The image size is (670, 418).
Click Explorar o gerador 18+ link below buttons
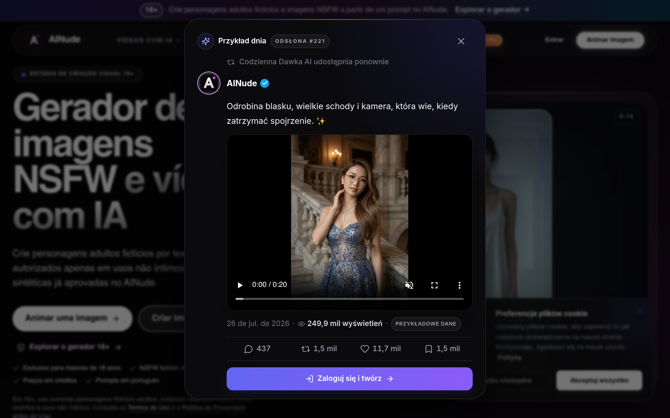(69, 347)
